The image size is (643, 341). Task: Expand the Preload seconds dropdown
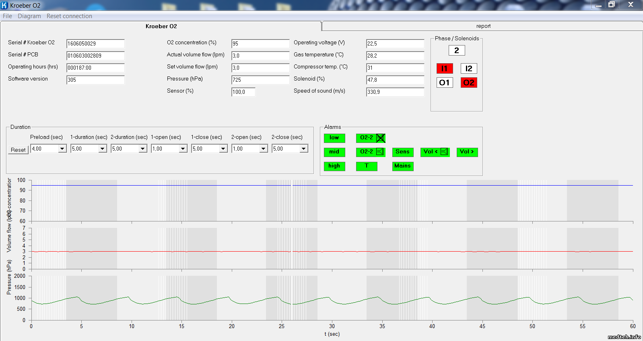point(62,149)
